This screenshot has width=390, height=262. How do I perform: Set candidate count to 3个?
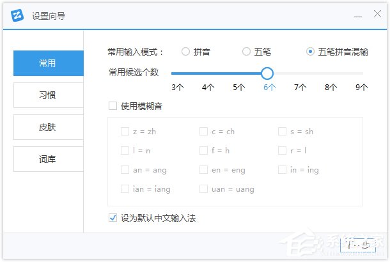[178, 87]
